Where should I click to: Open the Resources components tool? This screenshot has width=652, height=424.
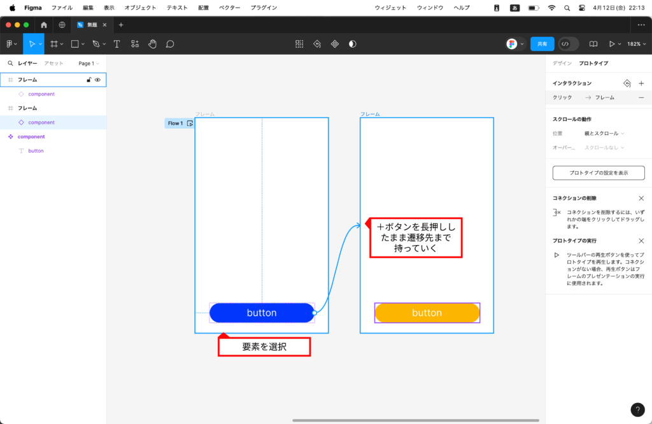[134, 44]
